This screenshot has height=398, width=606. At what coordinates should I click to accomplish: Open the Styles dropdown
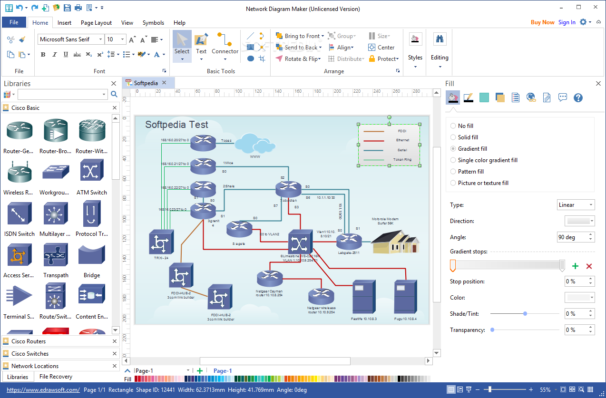tap(415, 50)
